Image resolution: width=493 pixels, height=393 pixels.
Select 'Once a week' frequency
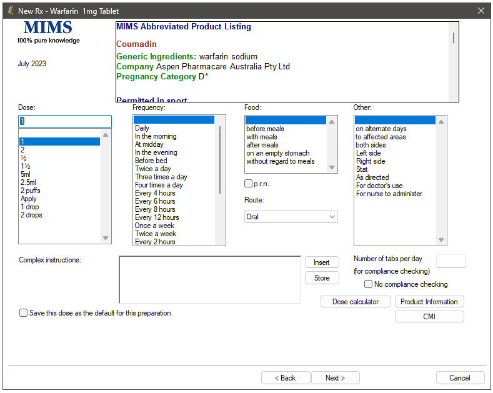174,226
